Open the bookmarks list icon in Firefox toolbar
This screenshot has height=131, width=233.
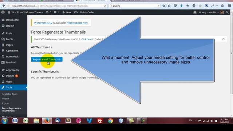click(x=169, y=6)
